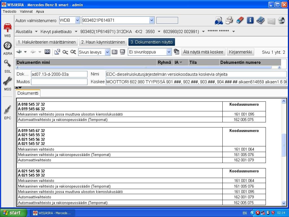Open the MSS wrench module
Viewport: 289px width, 217px height.
tap(8, 84)
